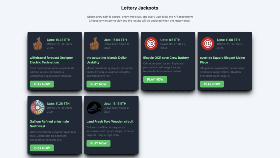Click red lottery ball icon on 11.68 ETH card

tap(208, 44)
